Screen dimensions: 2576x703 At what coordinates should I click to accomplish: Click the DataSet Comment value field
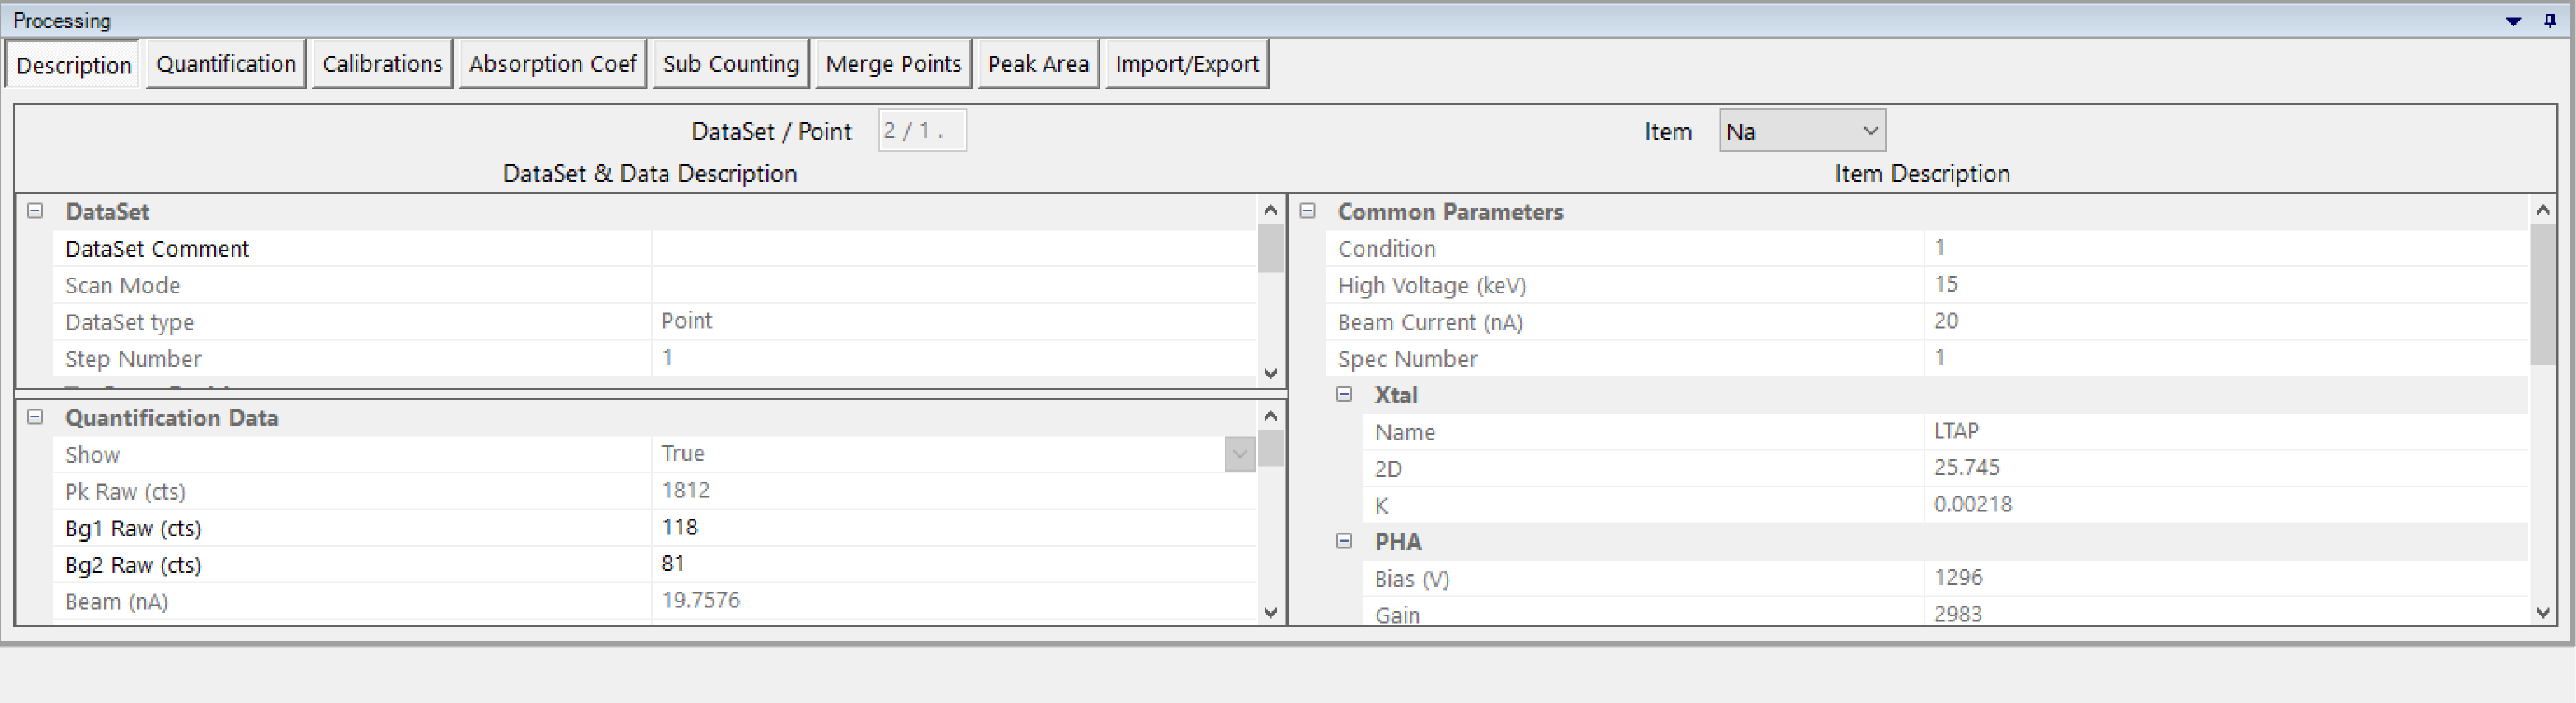(950, 249)
